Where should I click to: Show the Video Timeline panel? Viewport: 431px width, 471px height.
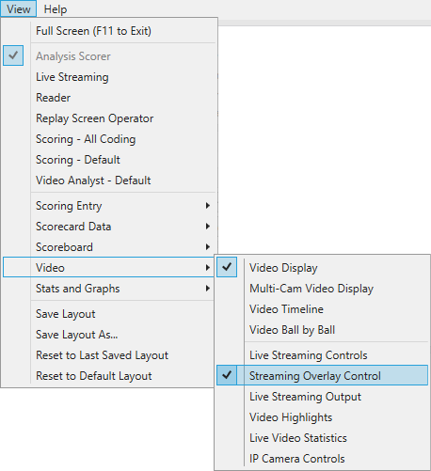tap(322, 309)
